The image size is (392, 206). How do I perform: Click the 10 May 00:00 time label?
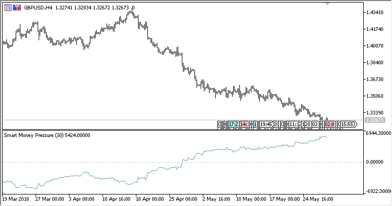point(251,199)
